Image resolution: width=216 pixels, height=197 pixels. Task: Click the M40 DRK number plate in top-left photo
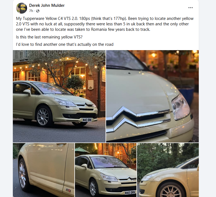(87, 120)
